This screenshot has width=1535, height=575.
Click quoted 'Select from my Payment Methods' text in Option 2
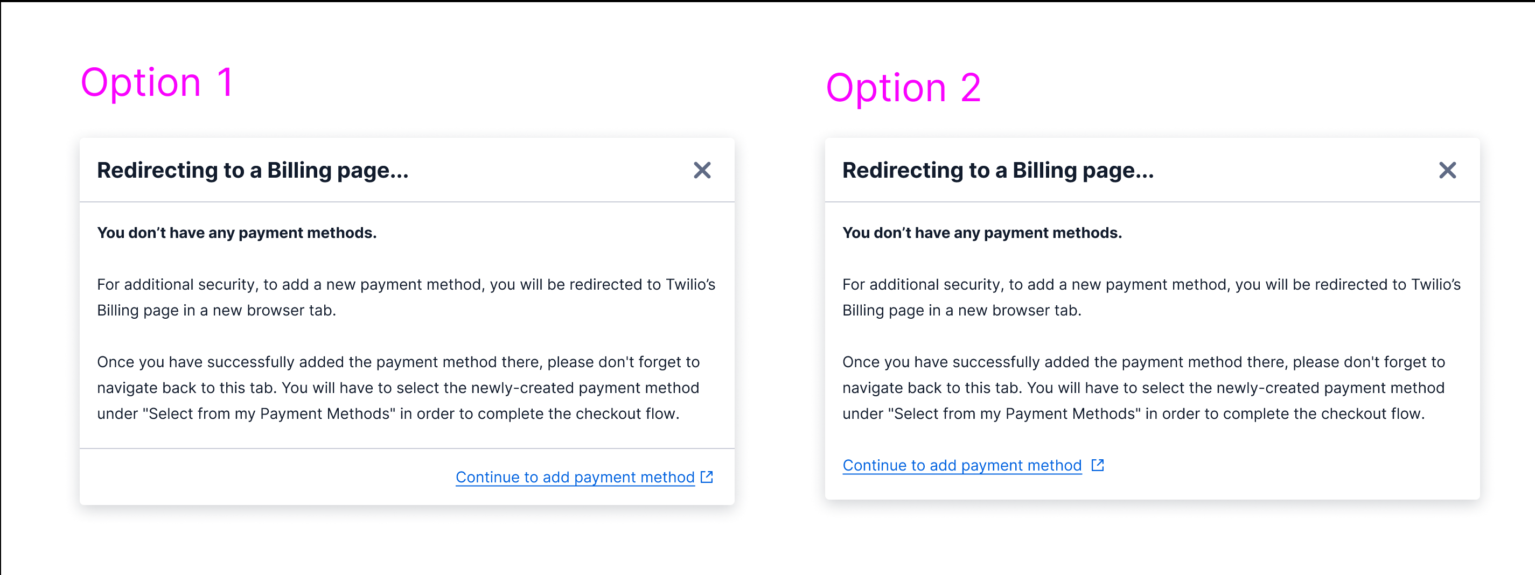tap(1014, 413)
